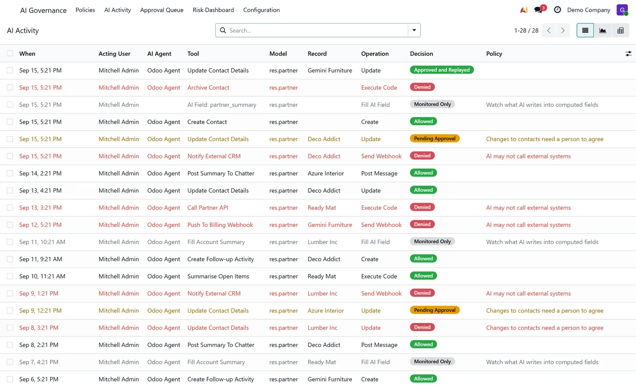636x386 pixels.
Task: Click the Sep 13, 4:21 PM timestamp
Action: 40,191
